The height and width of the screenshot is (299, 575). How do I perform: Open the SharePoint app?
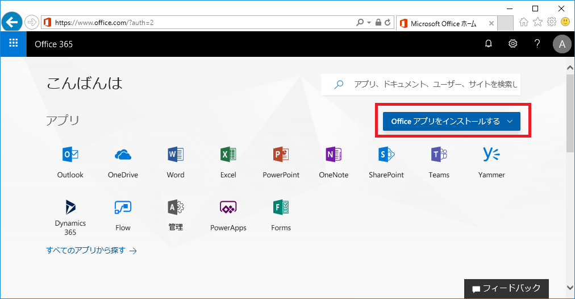386,162
